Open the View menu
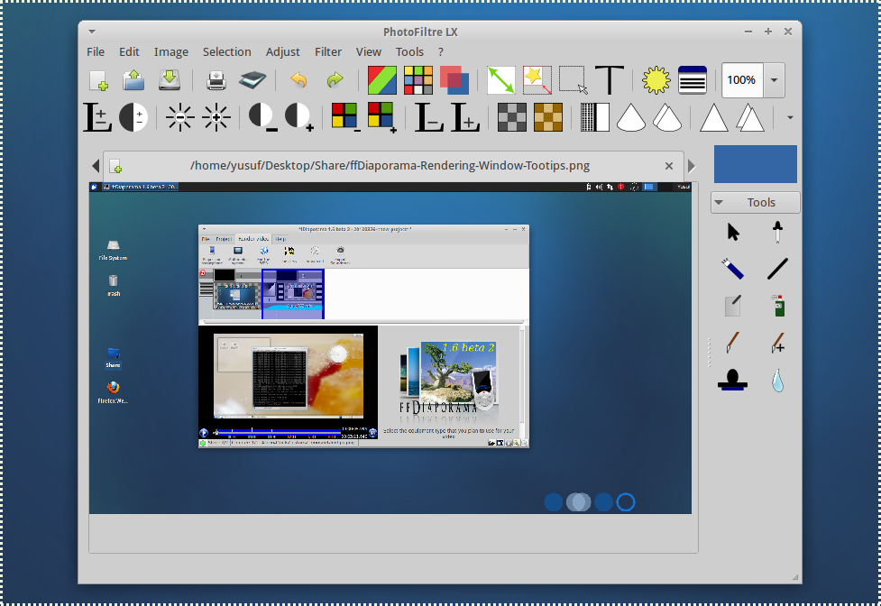This screenshot has height=606, width=881. pyautogui.click(x=369, y=51)
